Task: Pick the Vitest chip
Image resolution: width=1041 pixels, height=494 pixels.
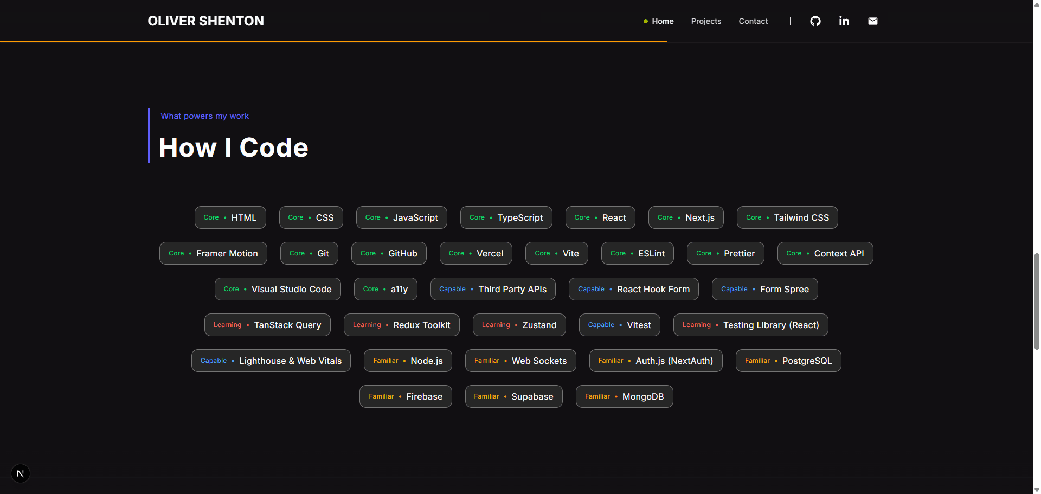Action: 620,325
